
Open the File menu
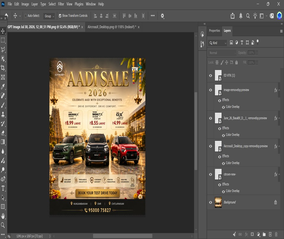click(x=10, y=4)
